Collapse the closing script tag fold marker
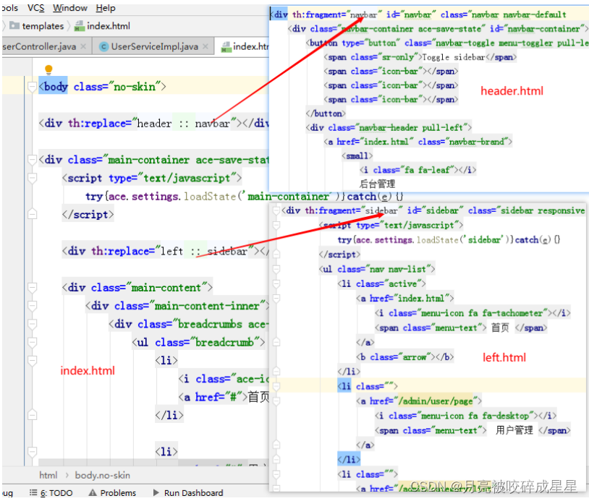Screen dimensions: 589x501 pyautogui.click(x=33, y=214)
